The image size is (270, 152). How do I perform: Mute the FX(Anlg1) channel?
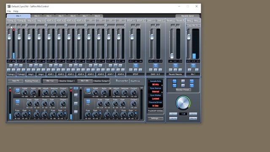(8, 70)
